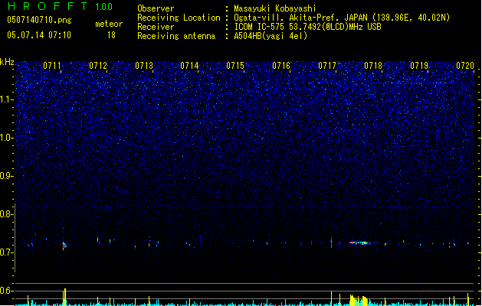This screenshot has height=306, width=482.
Task: Click the 0713 time marker
Action: (144, 66)
